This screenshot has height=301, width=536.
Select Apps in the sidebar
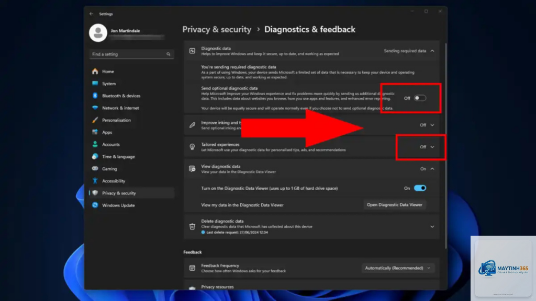tap(131, 132)
